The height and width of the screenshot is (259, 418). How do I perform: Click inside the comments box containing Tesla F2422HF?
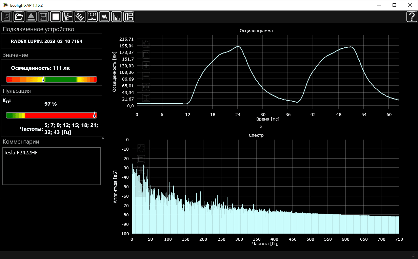click(52, 166)
